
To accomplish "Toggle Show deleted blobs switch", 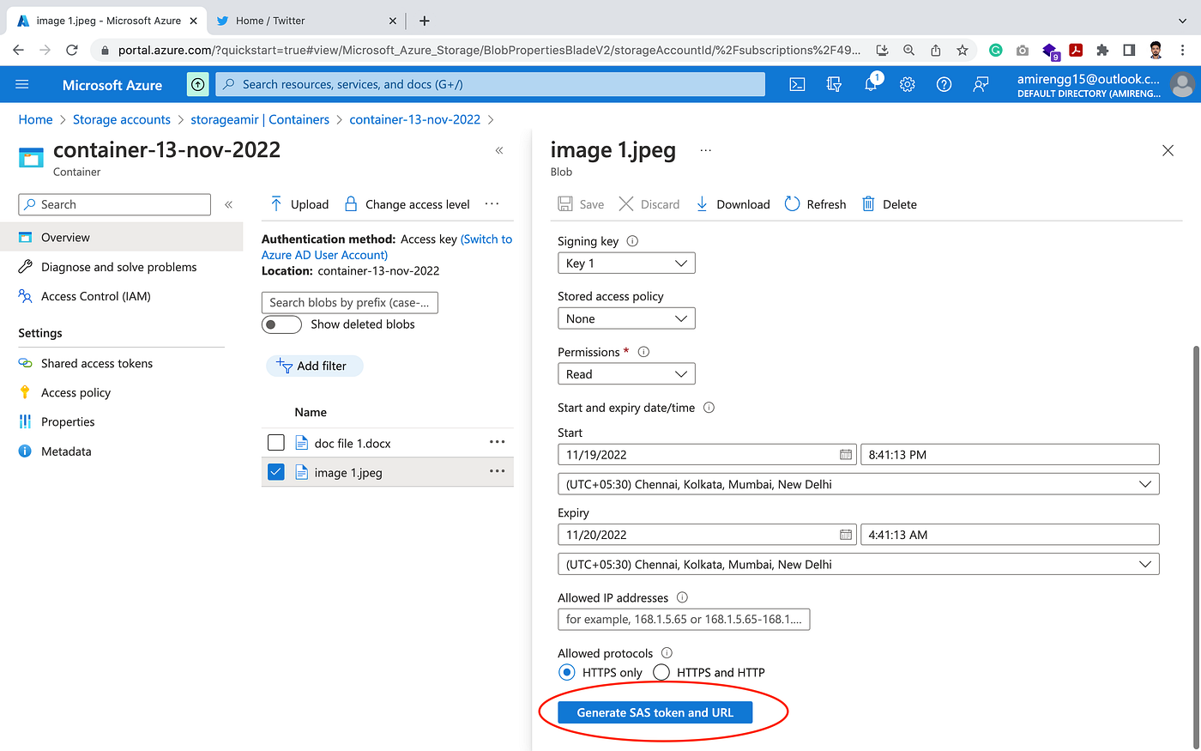I will tap(281, 324).
